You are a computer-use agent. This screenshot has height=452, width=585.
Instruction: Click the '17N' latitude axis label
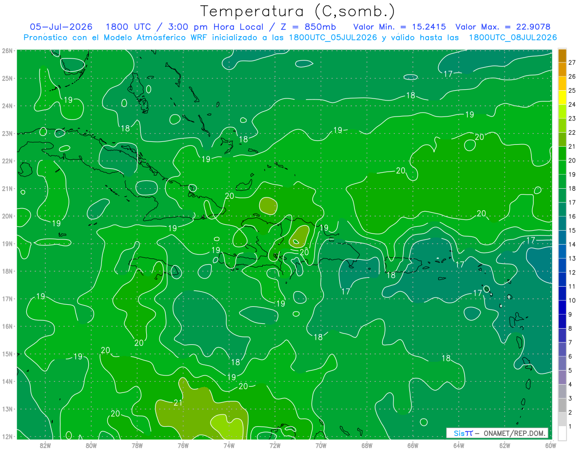pyautogui.click(x=7, y=298)
